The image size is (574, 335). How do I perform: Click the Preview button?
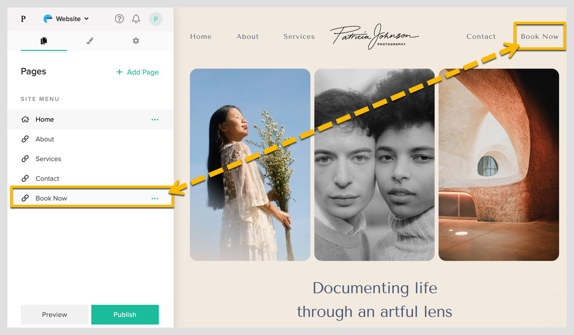55,314
